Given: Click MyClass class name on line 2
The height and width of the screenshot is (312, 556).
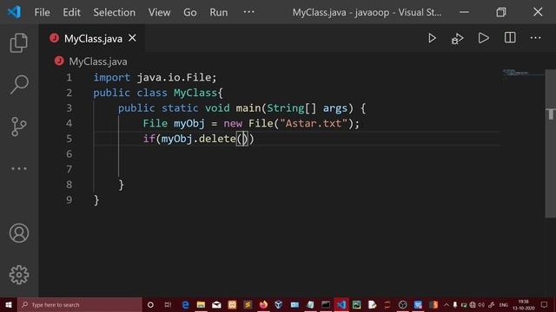Looking at the screenshot, I should [195, 93].
